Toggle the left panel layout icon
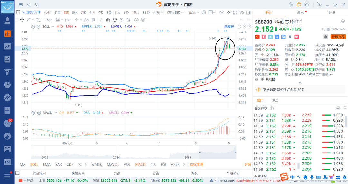 tap(18, 13)
